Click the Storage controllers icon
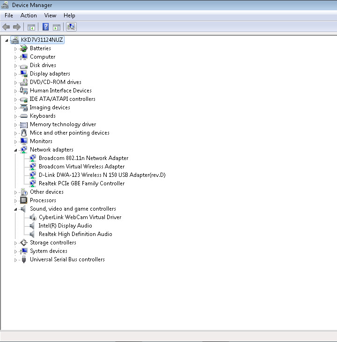The width and height of the screenshot is (337, 342). point(24,243)
